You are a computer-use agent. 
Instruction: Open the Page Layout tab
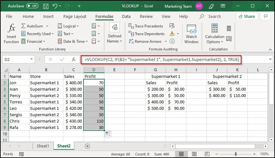pyautogui.click(x=75, y=16)
